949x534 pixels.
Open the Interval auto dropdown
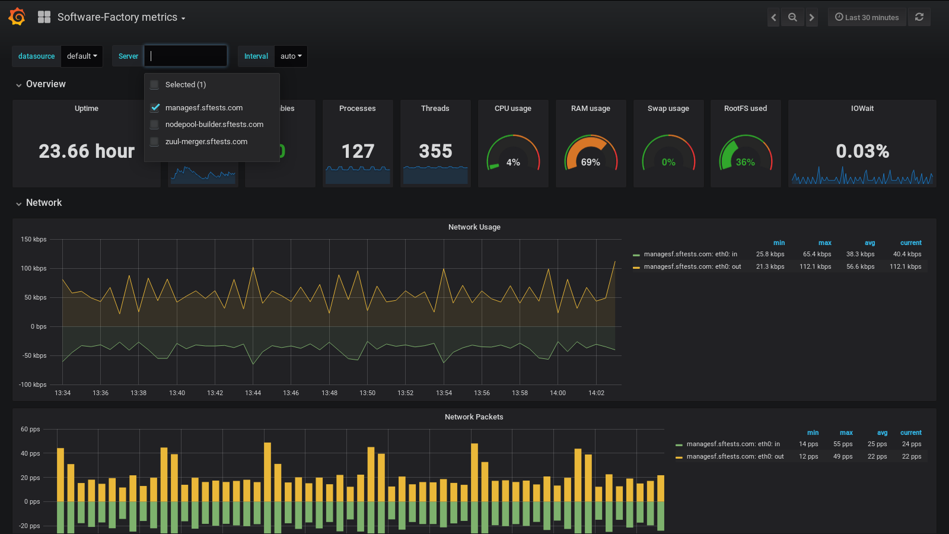point(290,56)
